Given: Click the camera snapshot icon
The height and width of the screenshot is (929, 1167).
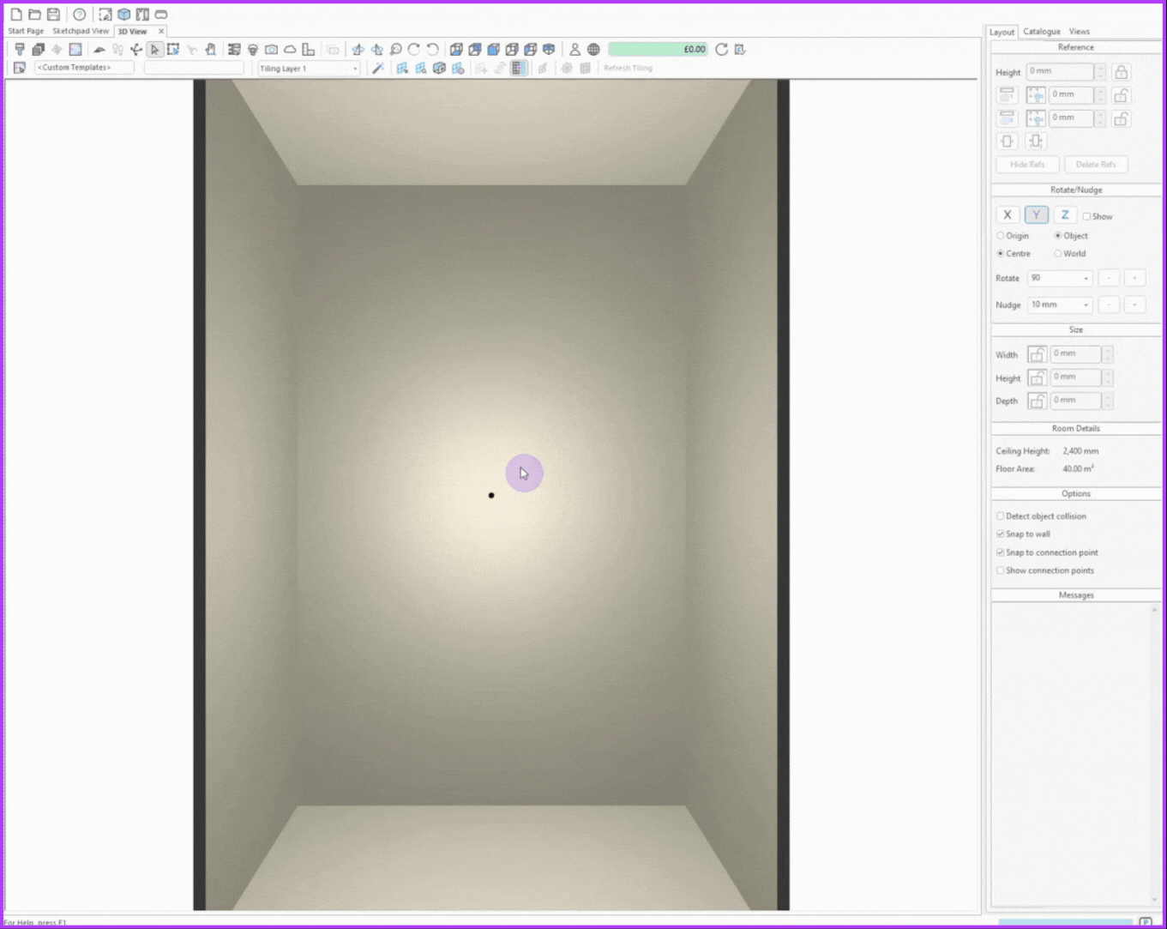Looking at the screenshot, I should [271, 50].
